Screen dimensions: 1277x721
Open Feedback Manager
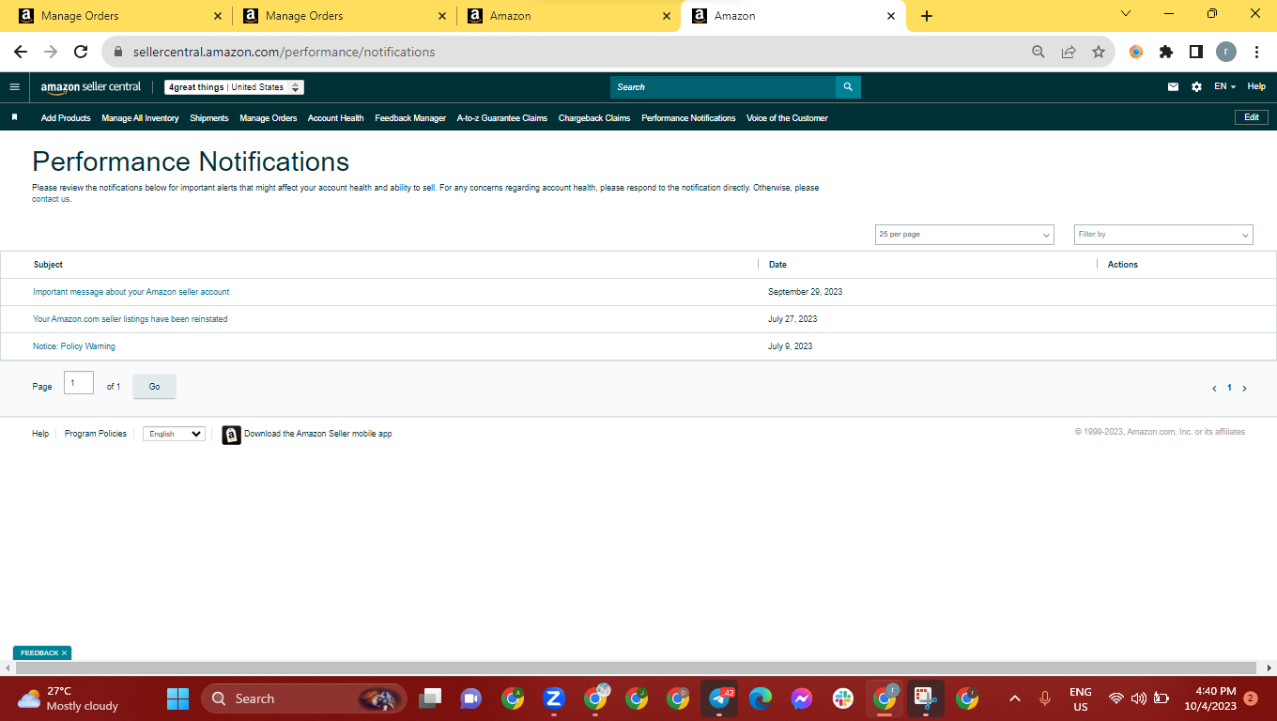410,118
